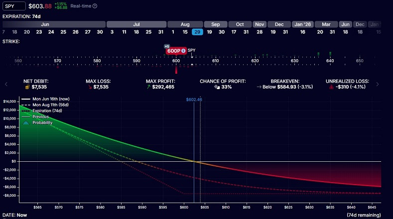Choose expiration date 17 under Oct
The width and height of the screenshot is (393, 219).
[234, 32]
